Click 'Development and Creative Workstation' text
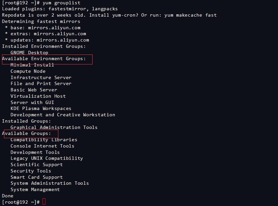278x206 pixels. 63,115
